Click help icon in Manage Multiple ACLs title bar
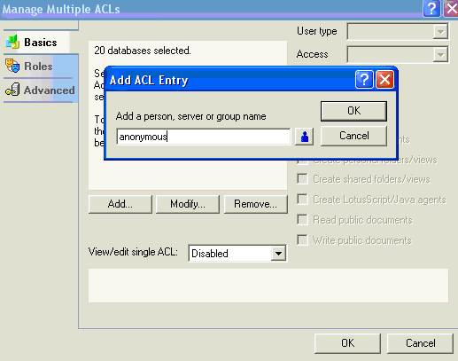 coord(431,9)
